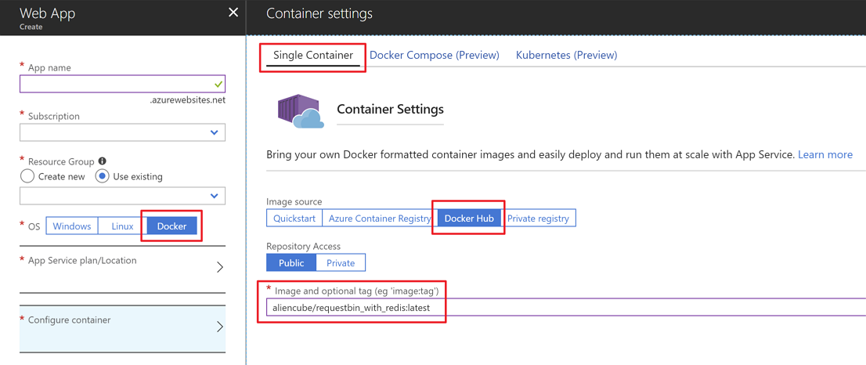The width and height of the screenshot is (866, 365).
Task: Click the purple container cloud icon
Action: click(x=299, y=111)
